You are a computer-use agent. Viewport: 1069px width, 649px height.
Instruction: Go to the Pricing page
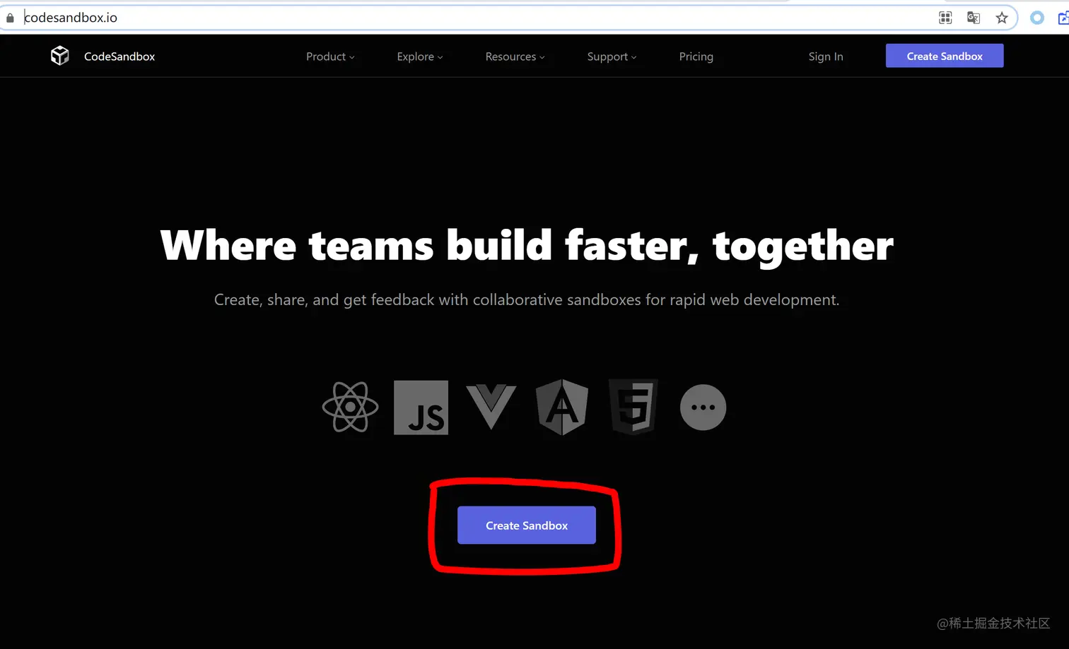[x=696, y=56]
